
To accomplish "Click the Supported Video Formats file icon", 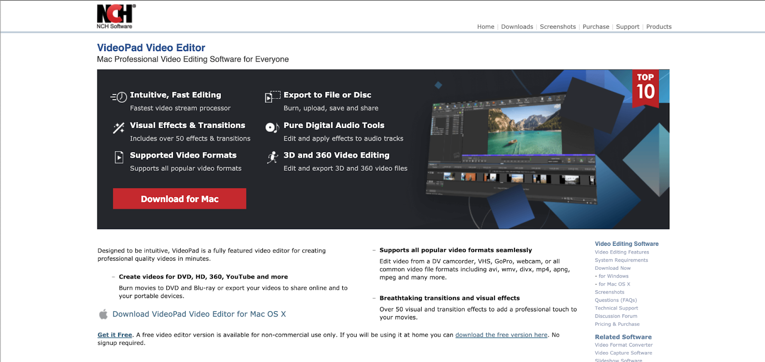I will [x=119, y=157].
